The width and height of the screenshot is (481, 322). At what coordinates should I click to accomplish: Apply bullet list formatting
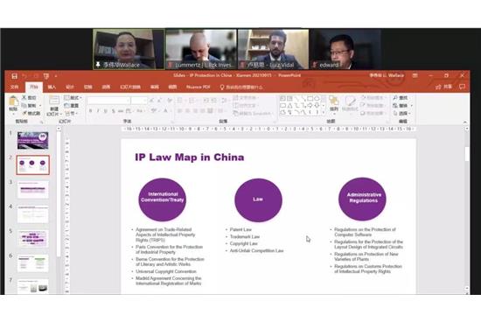(180, 101)
